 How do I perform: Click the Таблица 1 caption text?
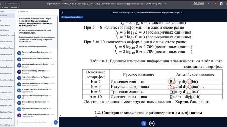coord(156,64)
